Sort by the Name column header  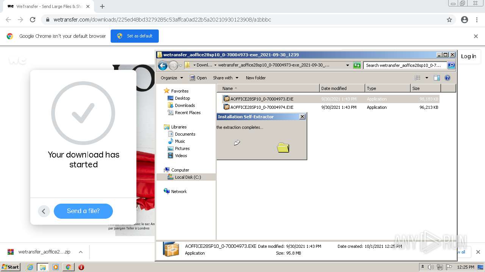coord(268,88)
